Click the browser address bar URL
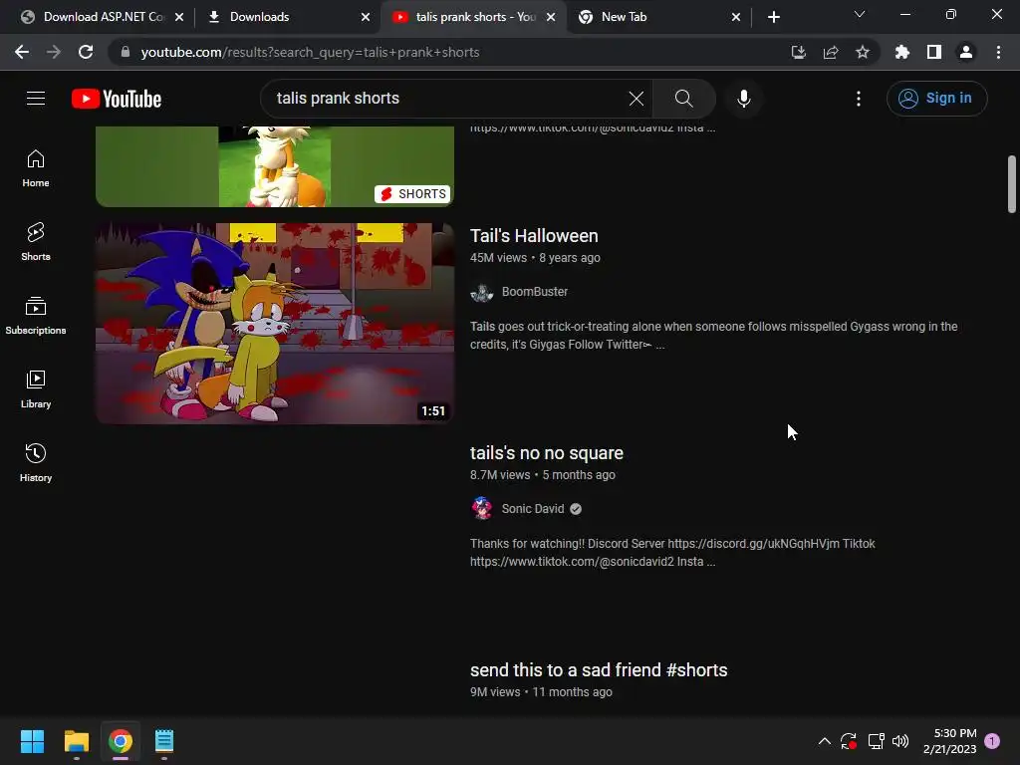Image resolution: width=1020 pixels, height=765 pixels. click(311, 52)
